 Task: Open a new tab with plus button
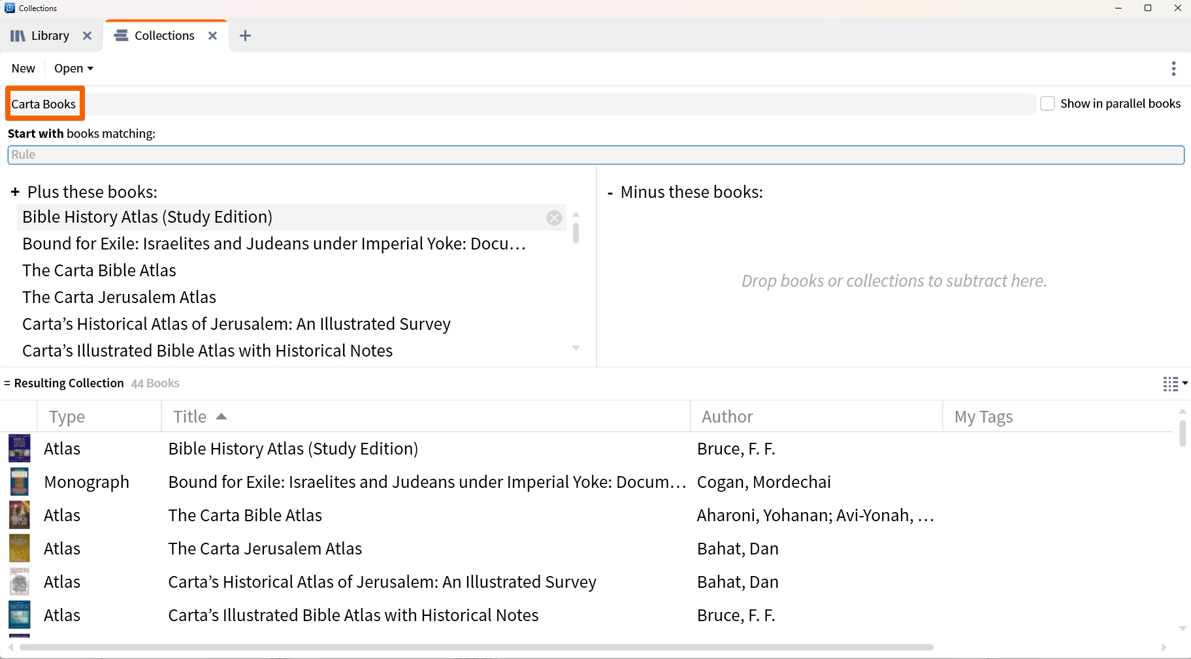coord(245,36)
